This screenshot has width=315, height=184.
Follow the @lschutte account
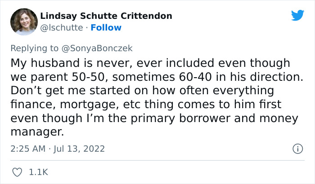click(106, 28)
